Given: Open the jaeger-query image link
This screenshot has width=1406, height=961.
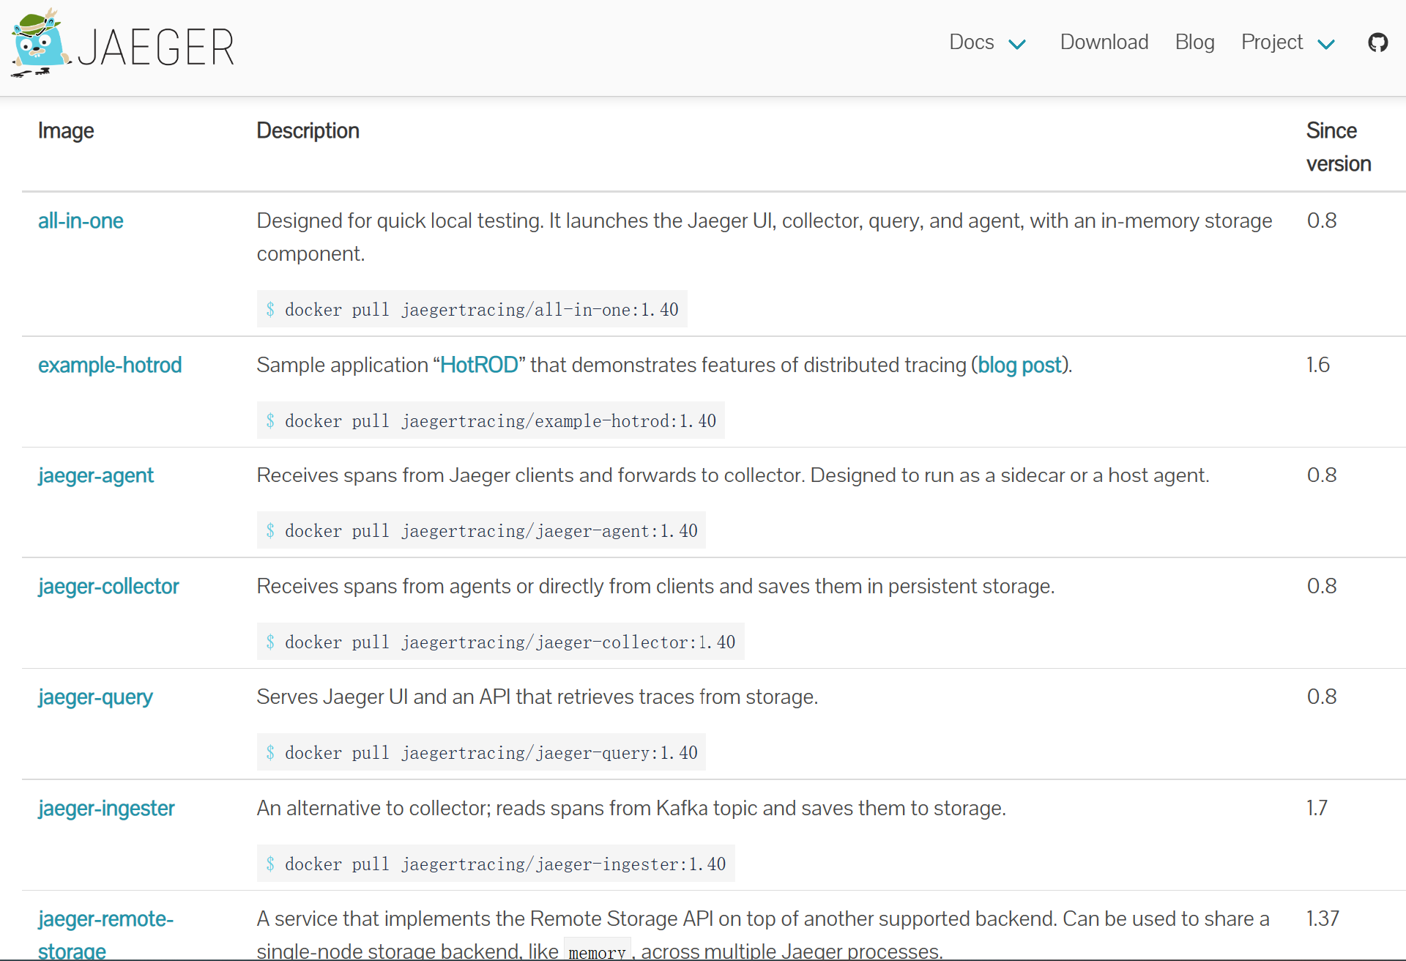Looking at the screenshot, I should coord(95,697).
